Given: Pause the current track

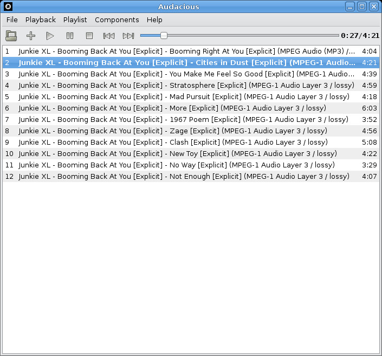Looking at the screenshot, I should click(70, 36).
